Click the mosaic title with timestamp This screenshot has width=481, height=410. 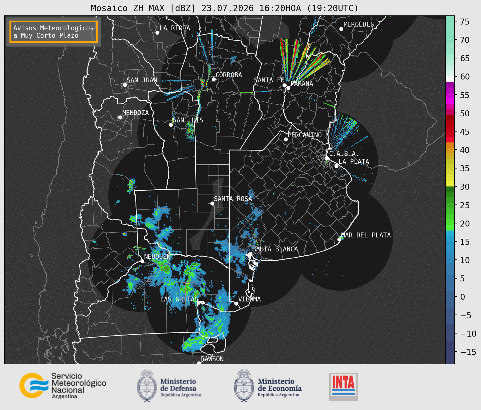tap(224, 8)
